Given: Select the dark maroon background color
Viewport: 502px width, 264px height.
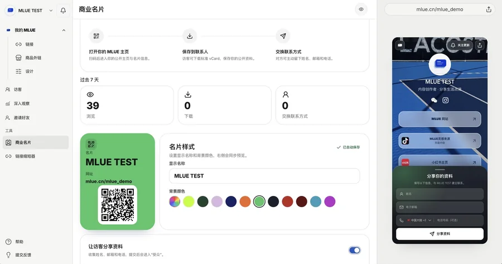Looking at the screenshot, I should pos(302,201).
